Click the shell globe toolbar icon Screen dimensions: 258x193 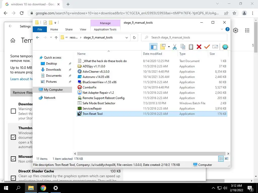pyautogui.click(x=225, y=47)
